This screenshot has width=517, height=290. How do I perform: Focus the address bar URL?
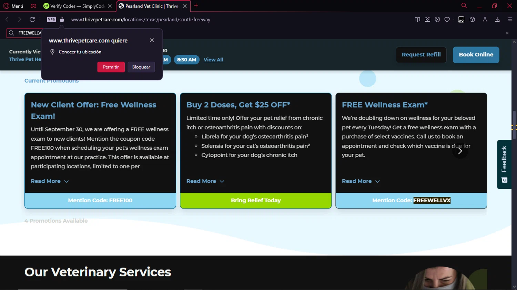[x=141, y=20]
